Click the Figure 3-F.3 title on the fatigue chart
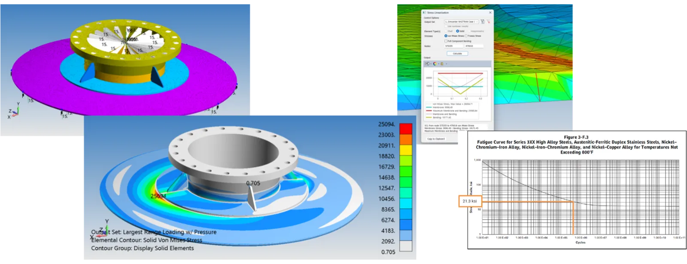Viewport: 687px width, 264px height. pyautogui.click(x=576, y=137)
